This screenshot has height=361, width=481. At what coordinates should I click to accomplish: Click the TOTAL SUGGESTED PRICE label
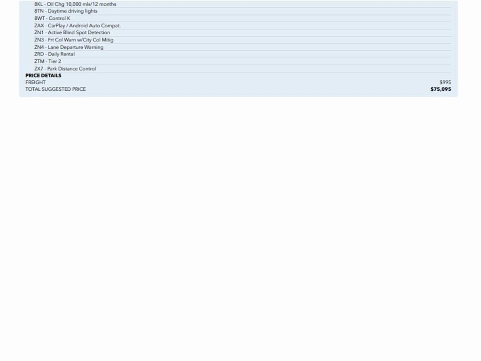(x=55, y=89)
